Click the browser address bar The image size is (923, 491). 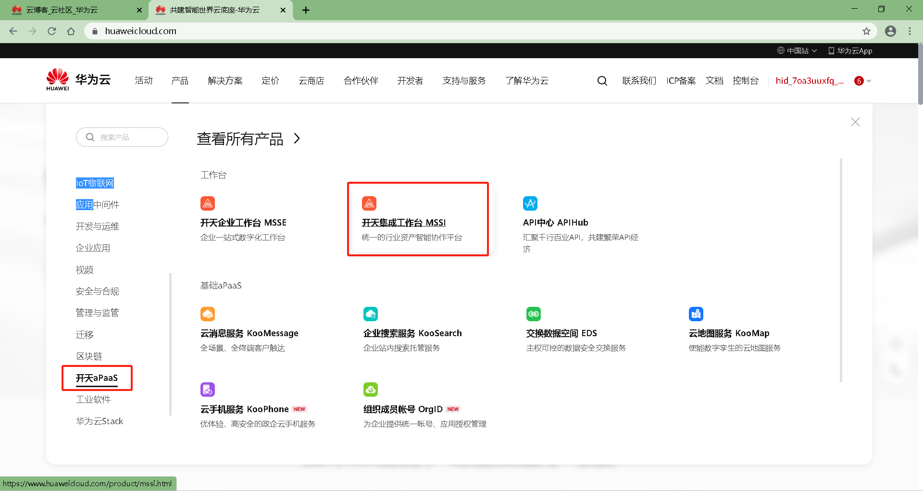coord(481,31)
